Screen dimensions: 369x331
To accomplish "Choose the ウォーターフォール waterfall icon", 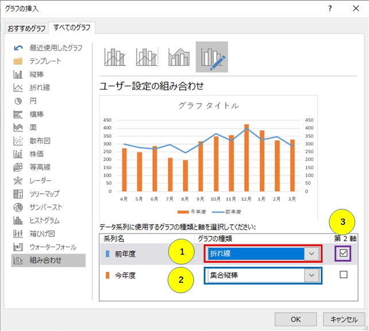I will point(18,247).
